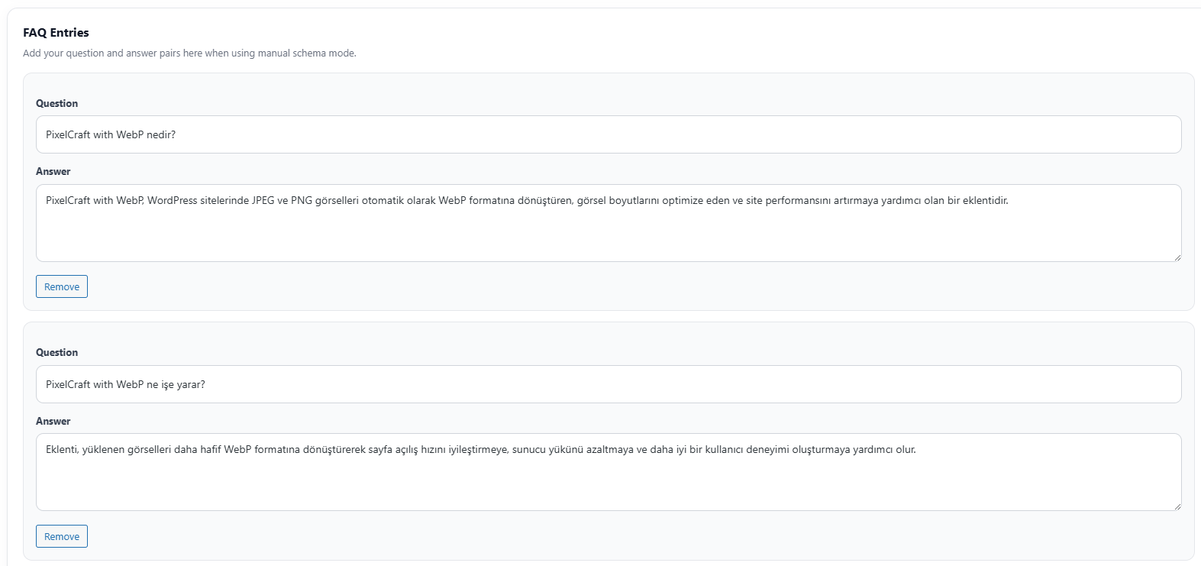Click the "Add your question and answer pairs" description
The width and height of the screenshot is (1201, 566).
click(189, 53)
